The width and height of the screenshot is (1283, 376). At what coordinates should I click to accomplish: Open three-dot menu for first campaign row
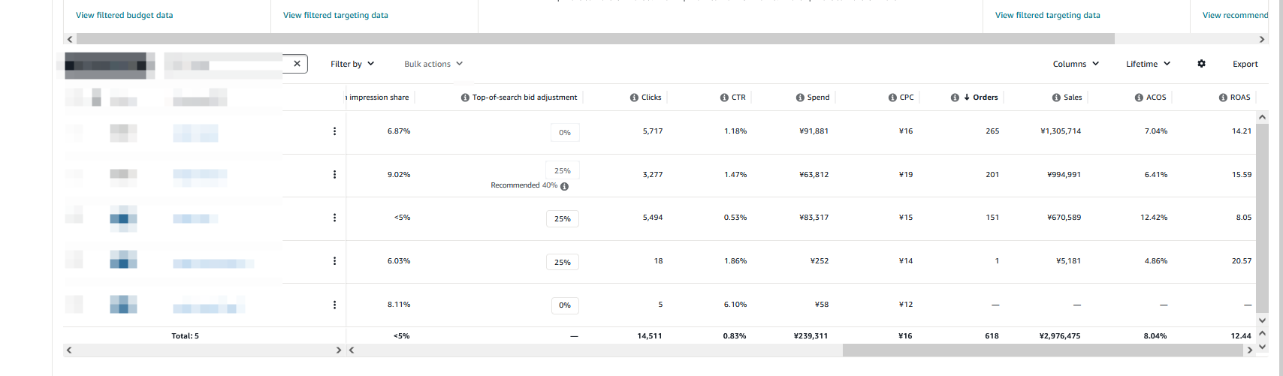(334, 131)
